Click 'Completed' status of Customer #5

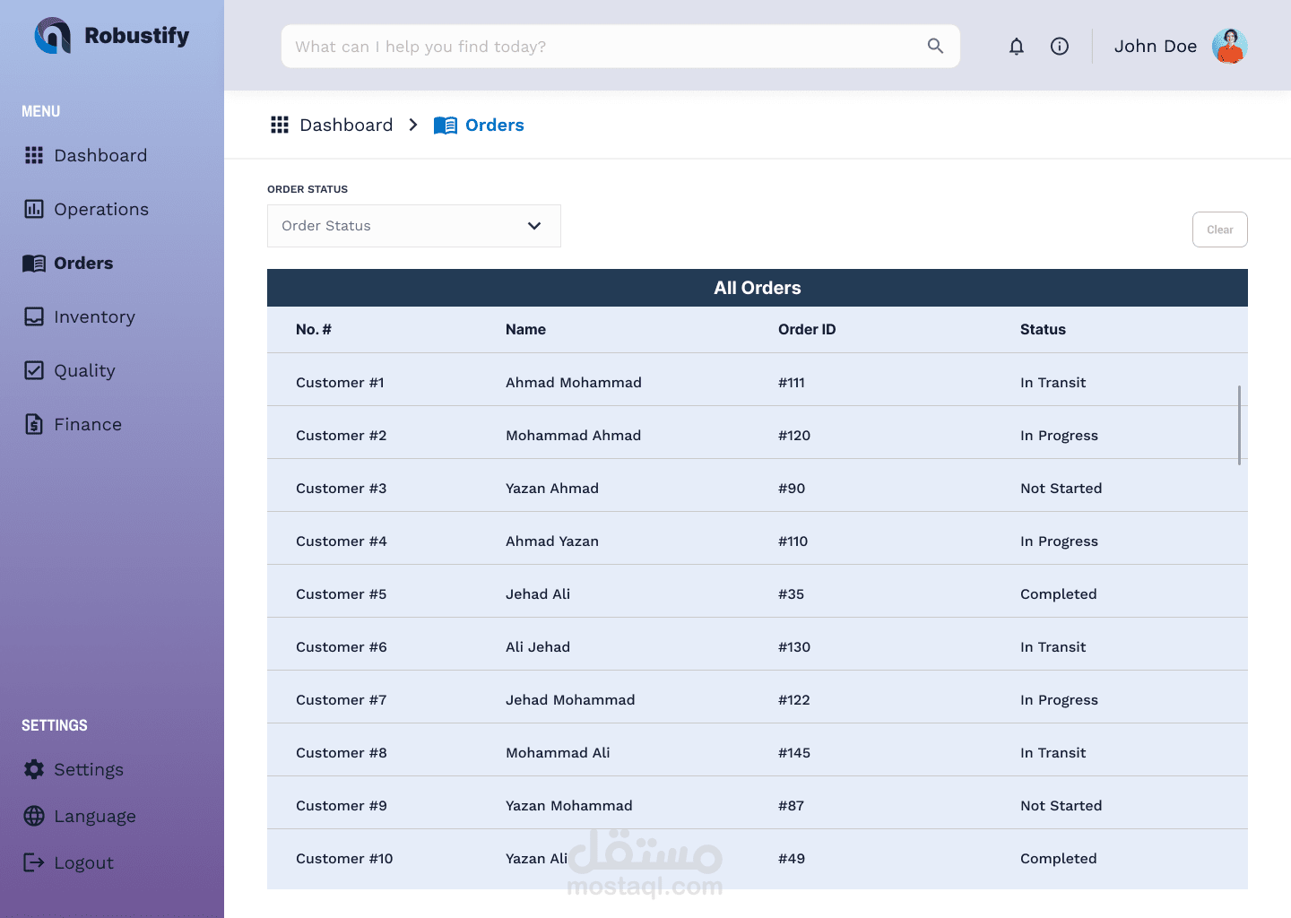pyautogui.click(x=1058, y=593)
